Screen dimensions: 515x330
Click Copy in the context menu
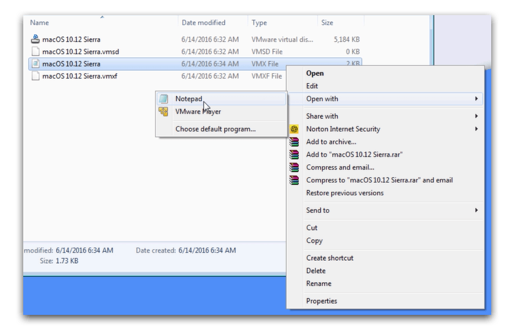click(385, 241)
